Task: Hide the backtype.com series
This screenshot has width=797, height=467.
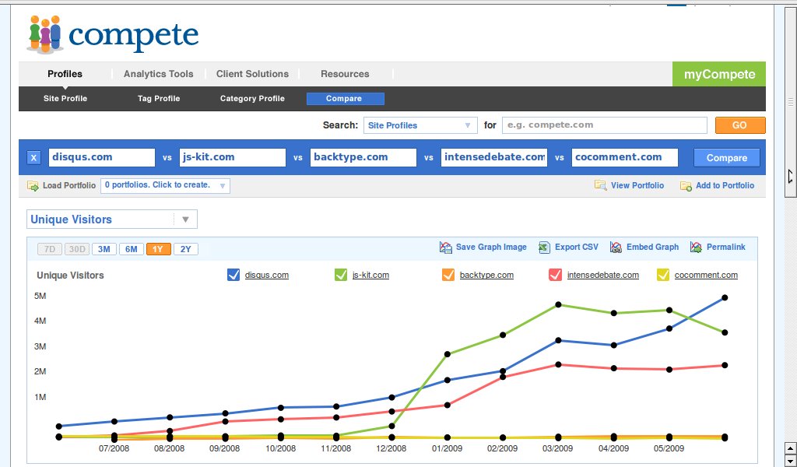Action: 448,275
